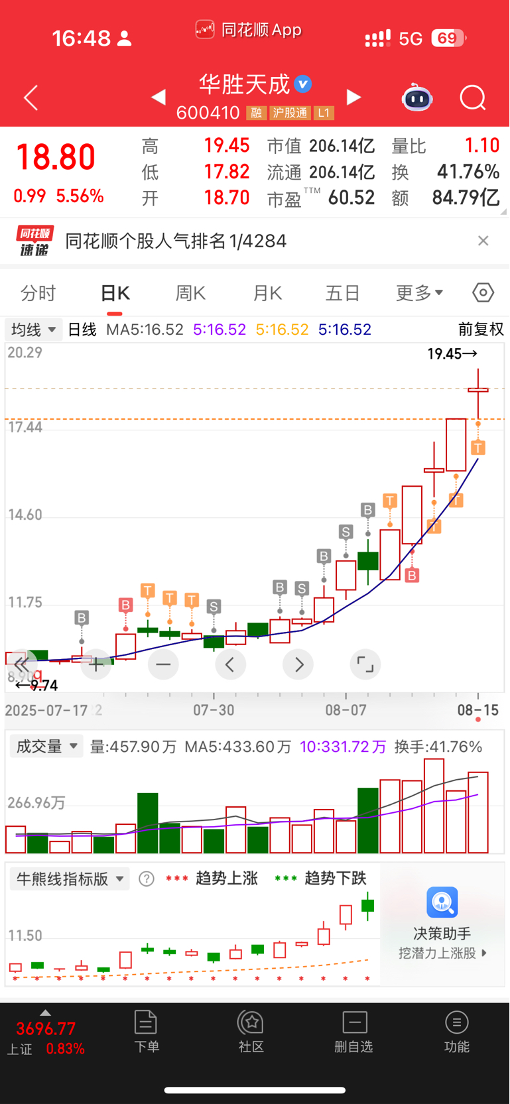Tap the 2025-07-17 date label
The image size is (510, 1104).
[46, 710]
